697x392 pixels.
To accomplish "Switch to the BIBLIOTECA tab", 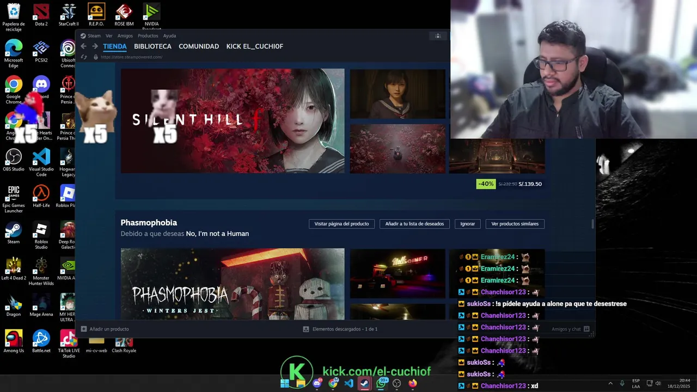I will point(152,46).
